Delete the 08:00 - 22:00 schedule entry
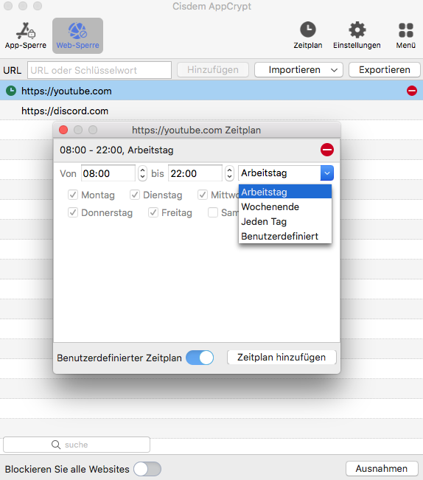423x480 pixels. (327, 150)
